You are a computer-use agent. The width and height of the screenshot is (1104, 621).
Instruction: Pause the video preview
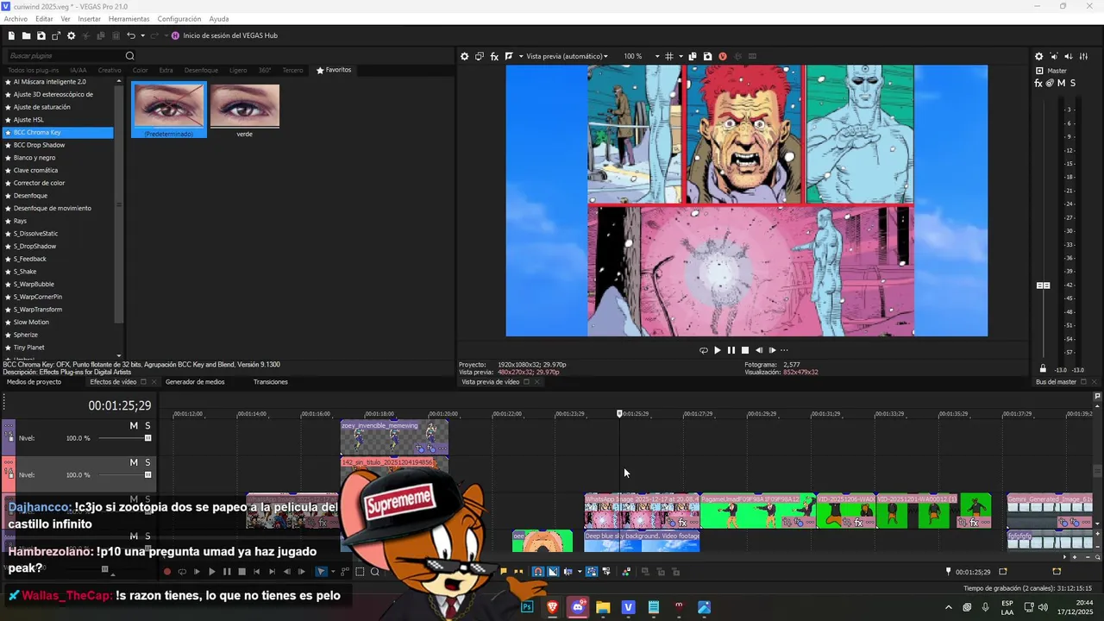pyautogui.click(x=731, y=350)
